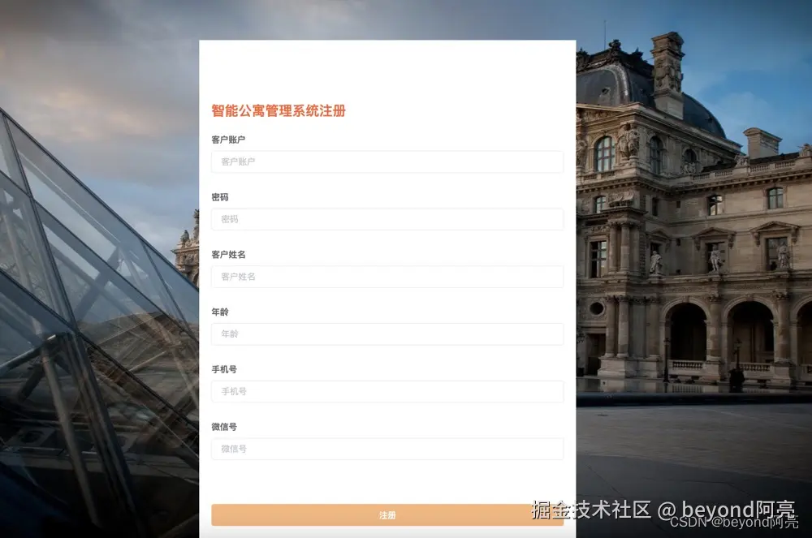The height and width of the screenshot is (538, 812).
Task: Click the 微信号 input field
Action: pyautogui.click(x=387, y=449)
